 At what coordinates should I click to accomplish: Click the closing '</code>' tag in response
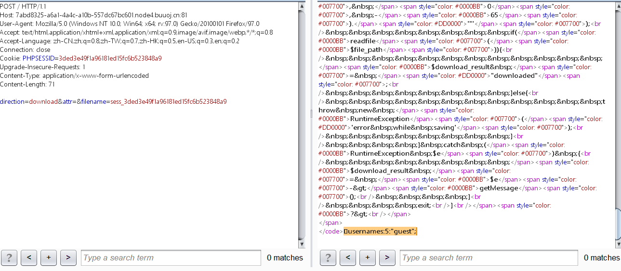[x=330, y=231]
